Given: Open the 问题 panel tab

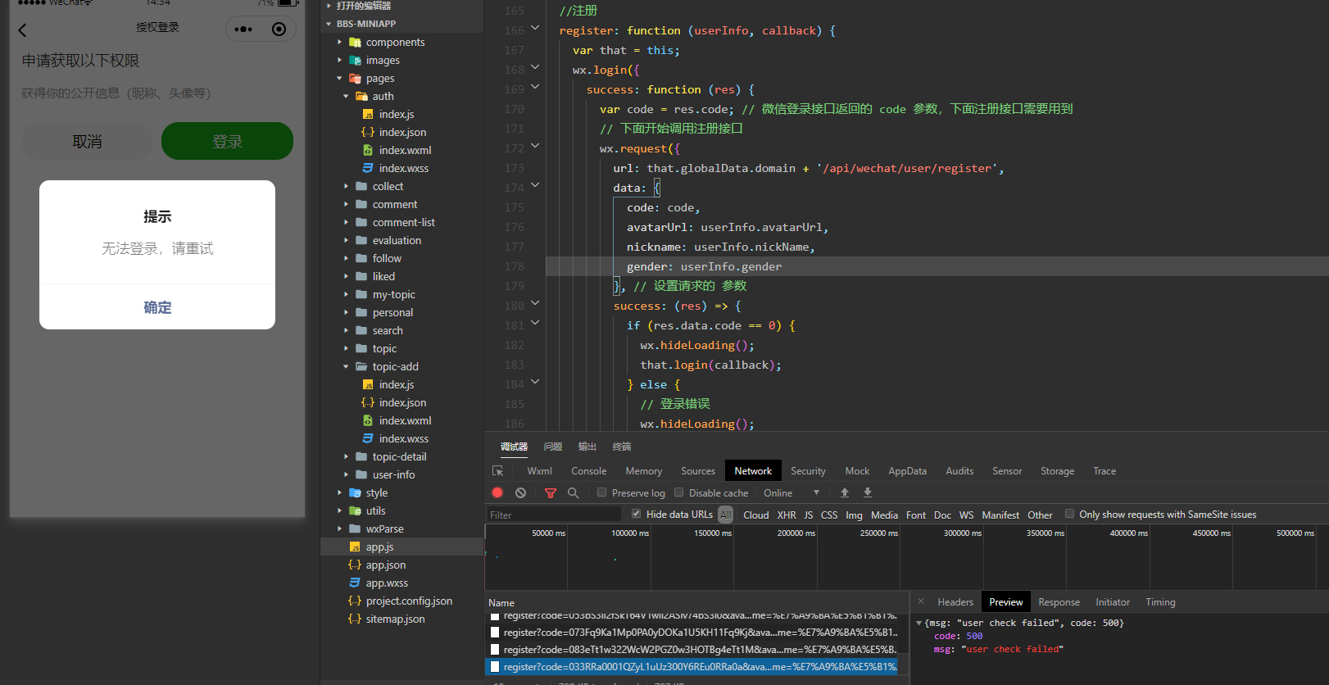Looking at the screenshot, I should (x=553, y=447).
